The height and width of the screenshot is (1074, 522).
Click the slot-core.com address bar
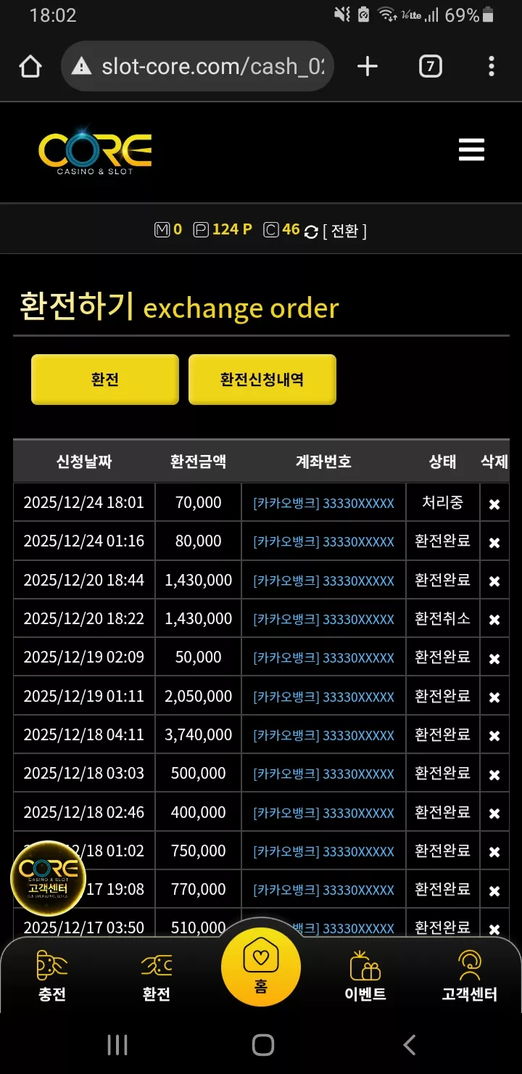pos(198,67)
